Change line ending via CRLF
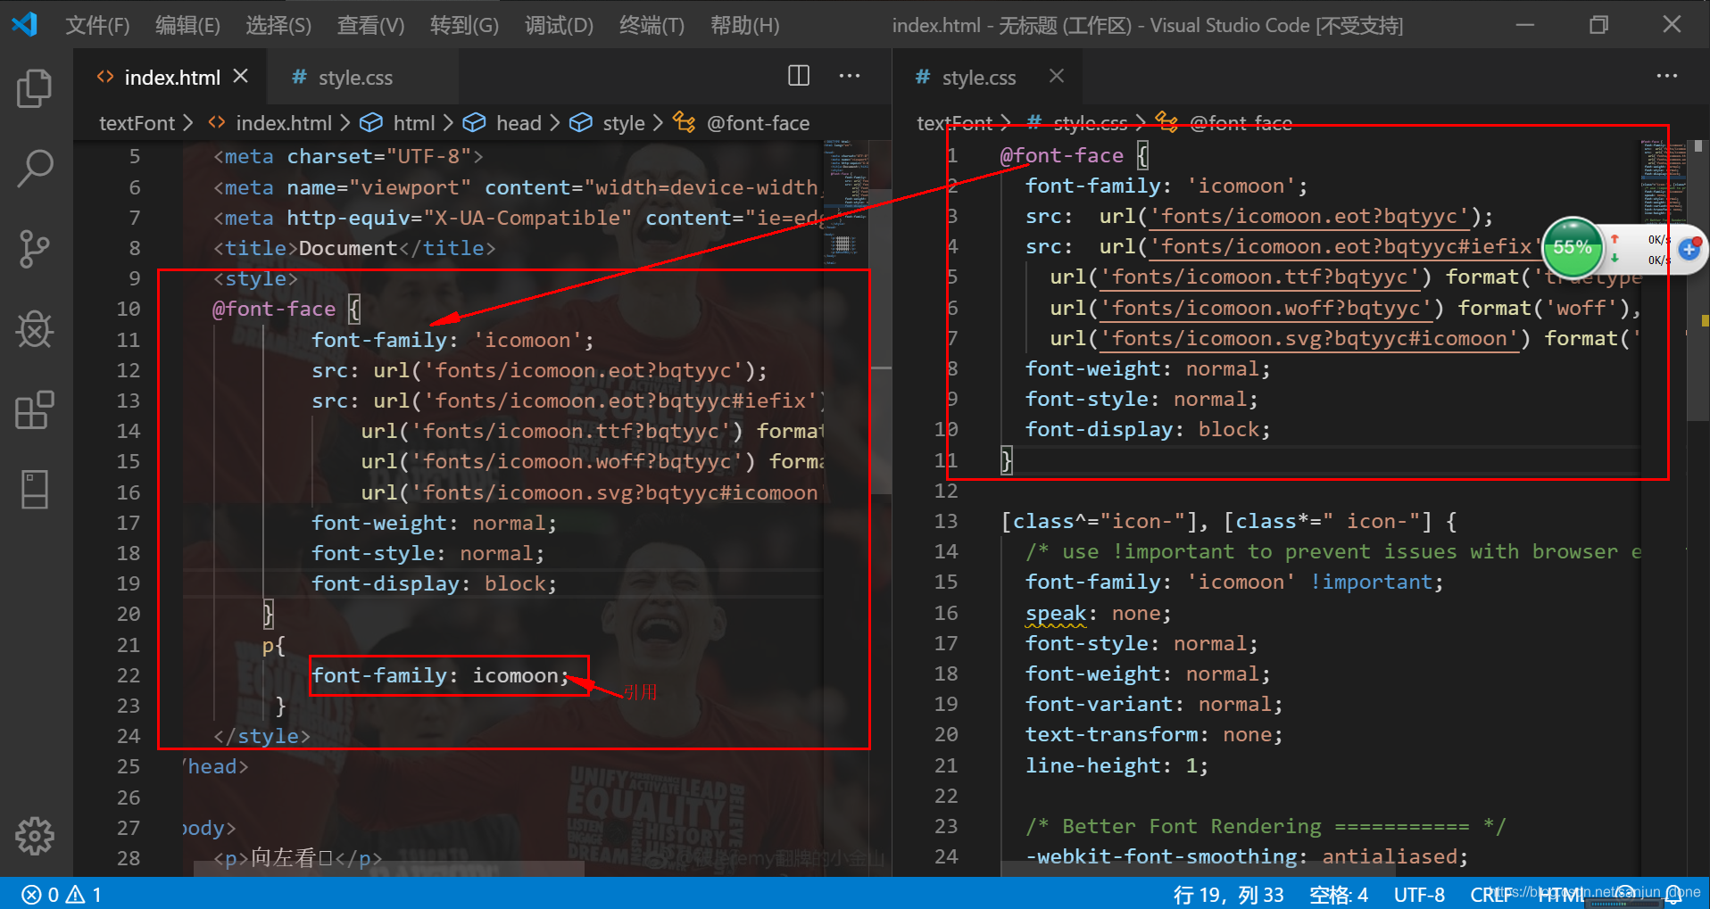 (1491, 894)
